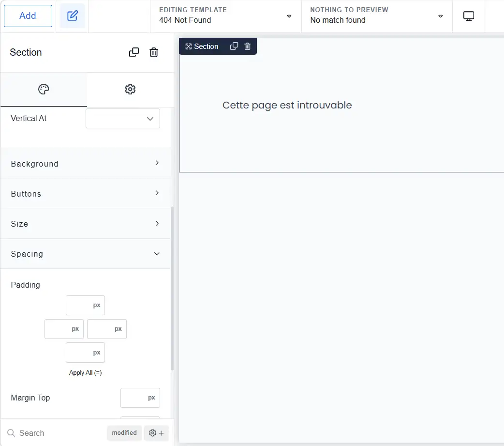The height and width of the screenshot is (446, 504).
Task: Open the Vertical At dropdown
Action: click(123, 119)
